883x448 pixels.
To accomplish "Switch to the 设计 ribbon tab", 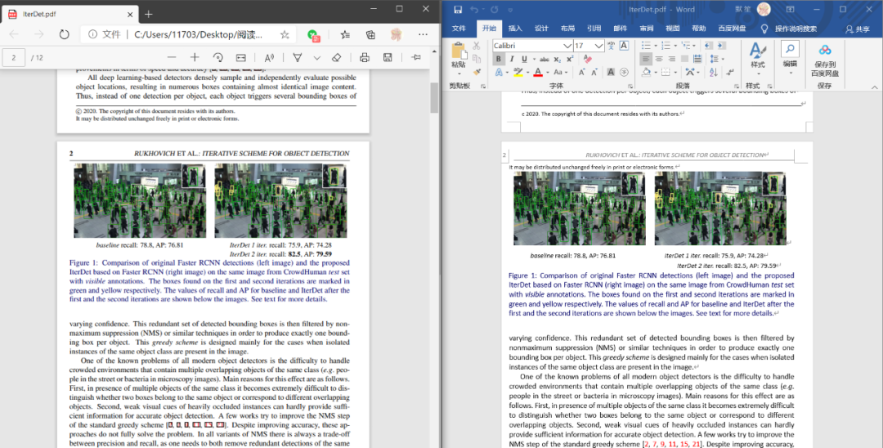I will 541,28.
